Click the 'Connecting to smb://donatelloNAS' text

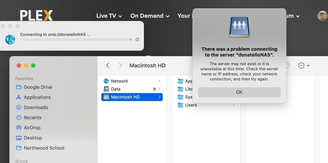pos(55,35)
